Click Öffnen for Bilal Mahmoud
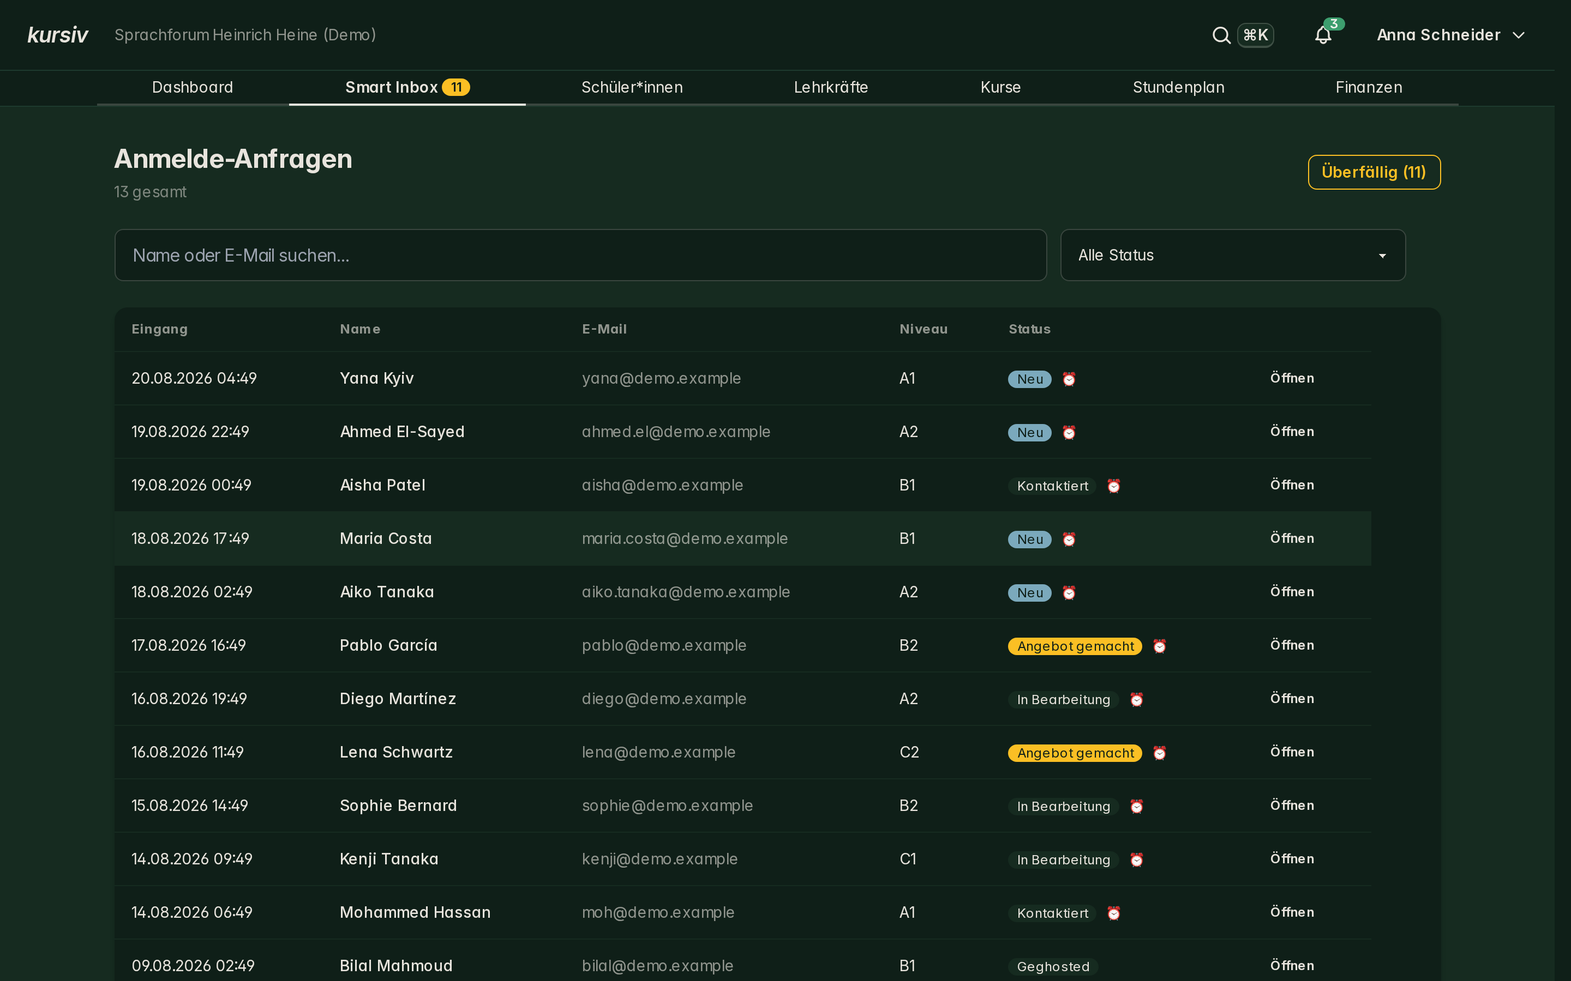The image size is (1571, 981). pyautogui.click(x=1292, y=965)
